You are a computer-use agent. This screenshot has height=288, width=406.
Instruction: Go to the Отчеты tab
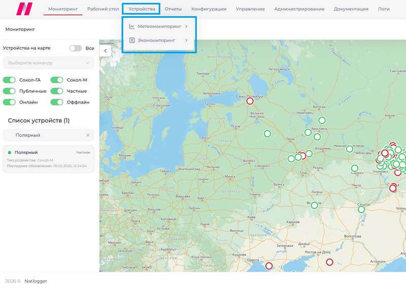(x=173, y=9)
